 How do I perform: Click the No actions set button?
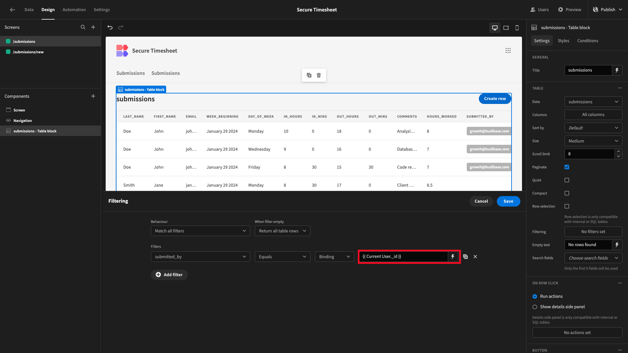tap(577, 333)
